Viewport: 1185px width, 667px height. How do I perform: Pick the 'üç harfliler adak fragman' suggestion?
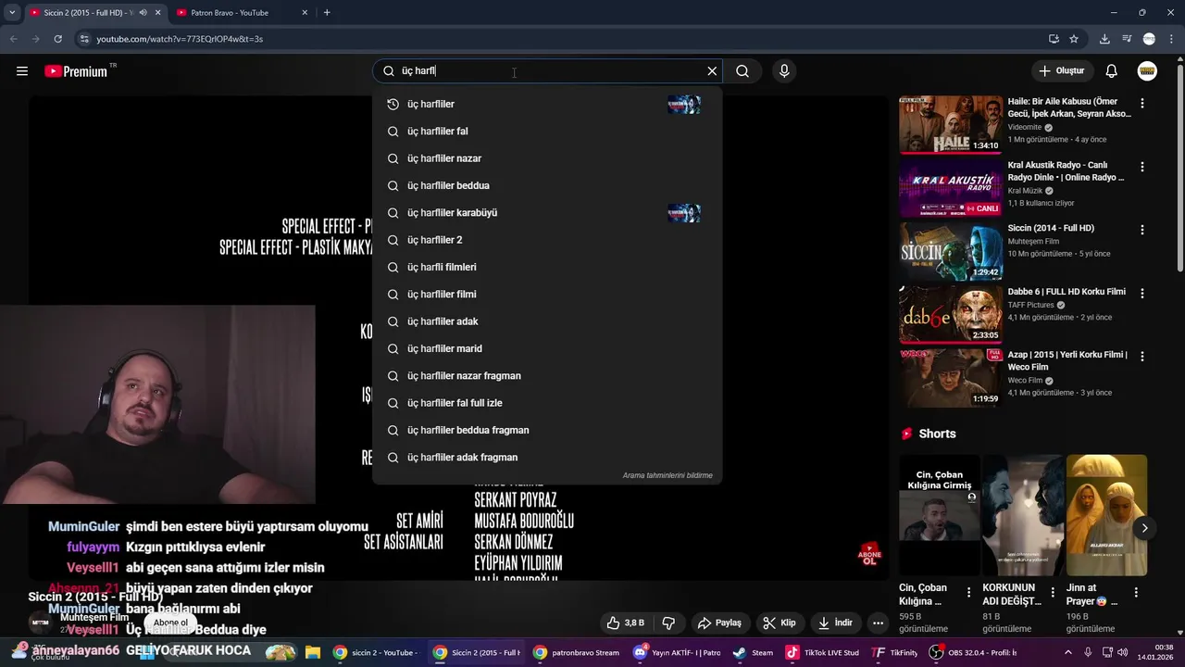click(x=547, y=458)
